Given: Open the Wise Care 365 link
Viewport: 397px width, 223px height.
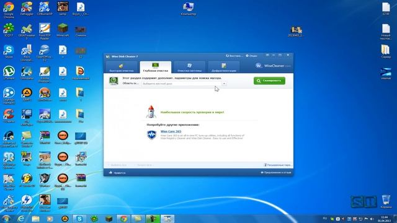Looking at the screenshot, I should coord(171,131).
